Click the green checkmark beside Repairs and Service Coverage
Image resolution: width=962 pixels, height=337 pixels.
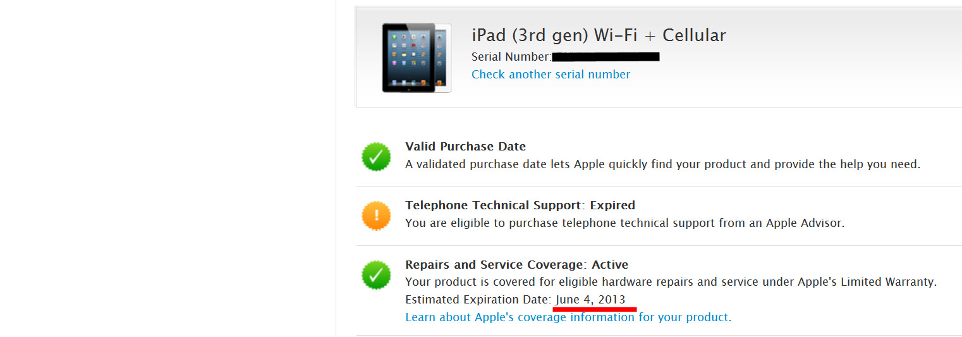[376, 275]
